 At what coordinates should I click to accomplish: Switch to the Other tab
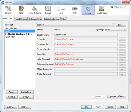click(x=64, y=19)
